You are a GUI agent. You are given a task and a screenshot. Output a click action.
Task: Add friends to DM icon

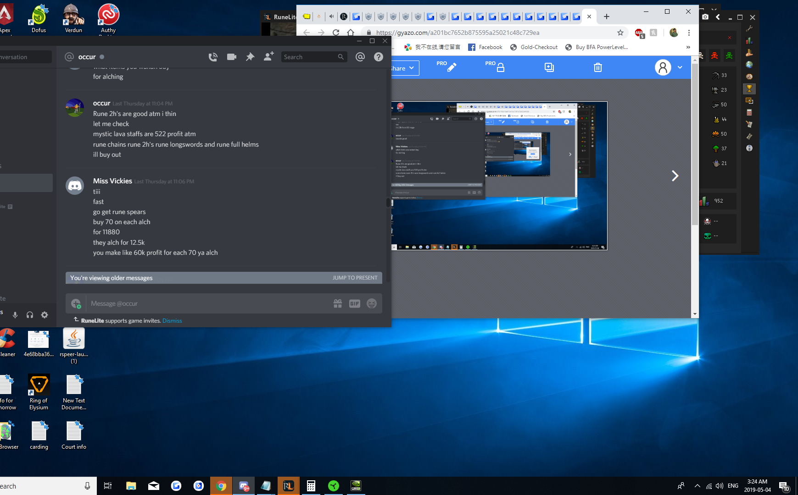coord(268,56)
